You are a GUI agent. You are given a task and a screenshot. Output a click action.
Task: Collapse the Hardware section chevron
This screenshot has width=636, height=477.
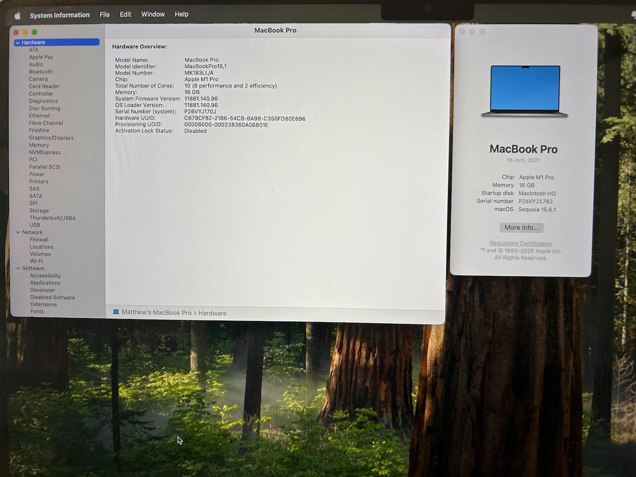pyautogui.click(x=18, y=43)
